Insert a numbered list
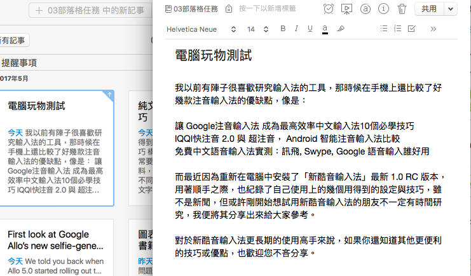 coord(397,29)
